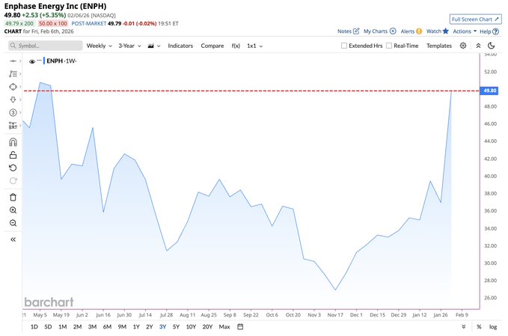Expand the shapes tool submenu arrow
The image size is (508, 336).
(x=20, y=87)
